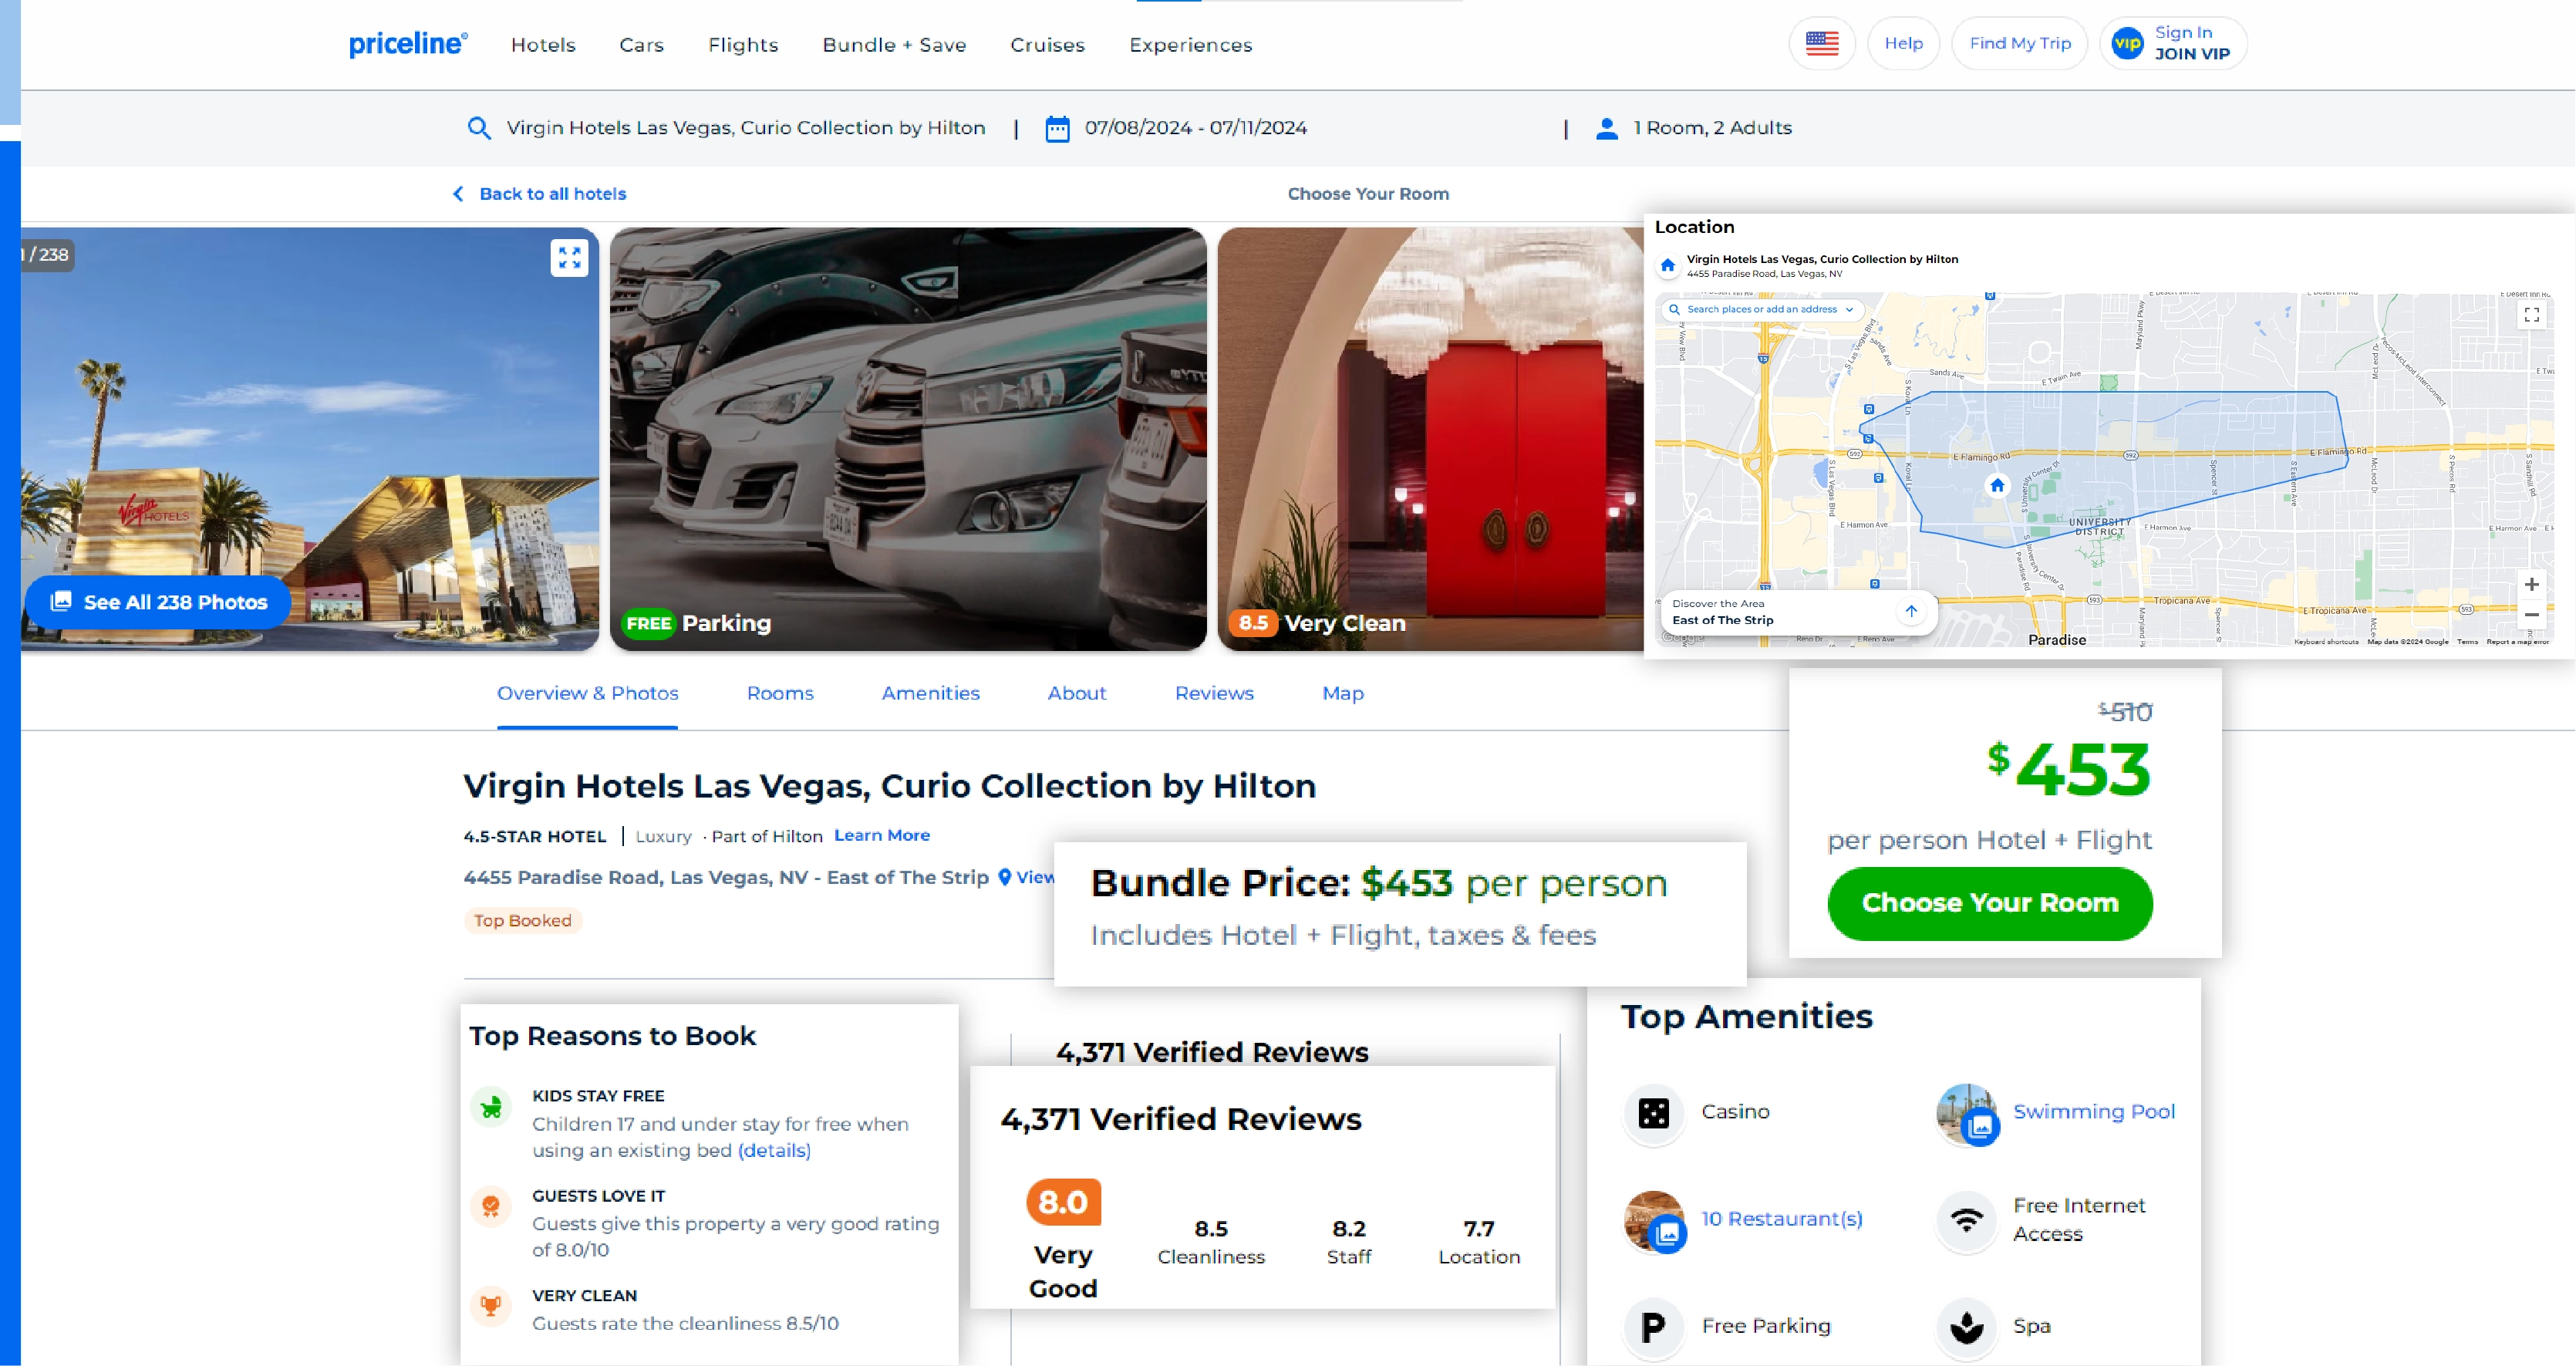This screenshot has height=1366, width=2576.
Task: Click the home icon beside the map address
Action: [x=1667, y=265]
